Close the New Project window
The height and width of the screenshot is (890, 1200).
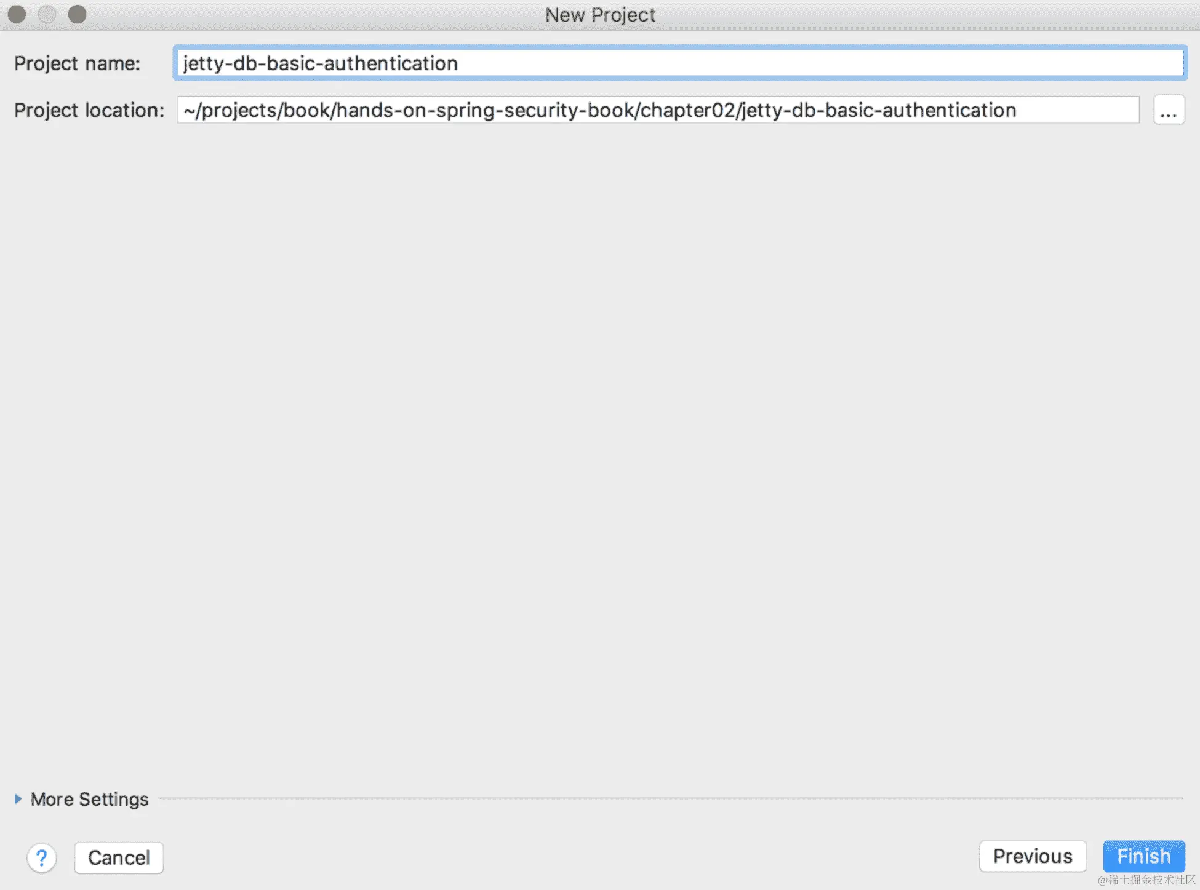pyautogui.click(x=17, y=14)
